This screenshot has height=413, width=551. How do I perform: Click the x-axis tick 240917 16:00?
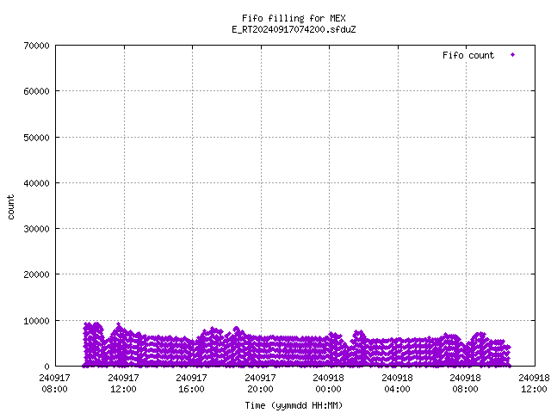tap(191, 383)
